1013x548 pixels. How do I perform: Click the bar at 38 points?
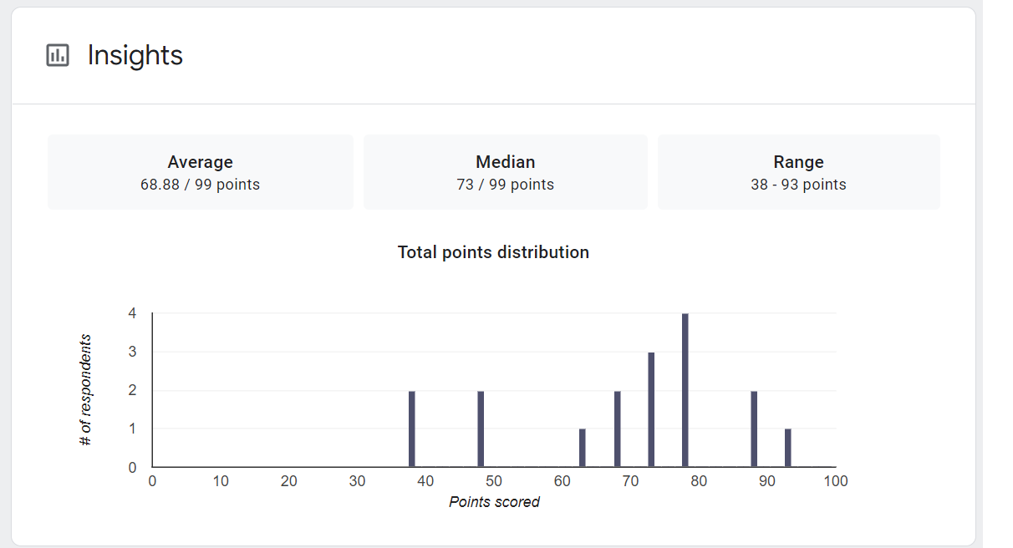412,429
